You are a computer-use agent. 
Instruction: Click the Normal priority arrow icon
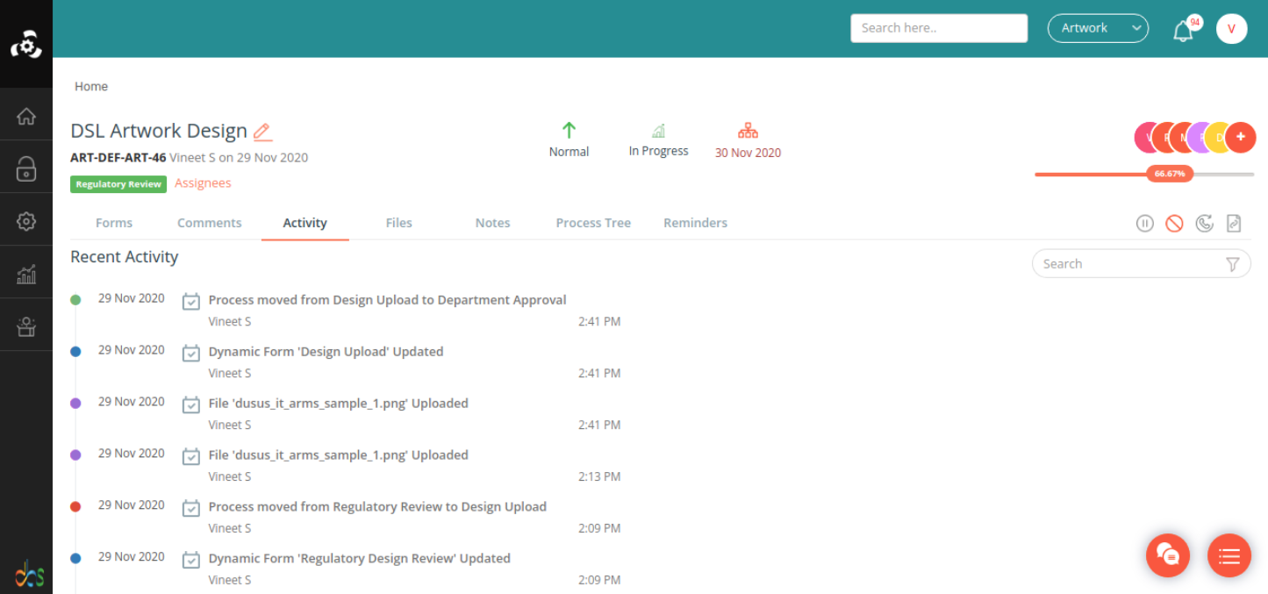(x=569, y=130)
